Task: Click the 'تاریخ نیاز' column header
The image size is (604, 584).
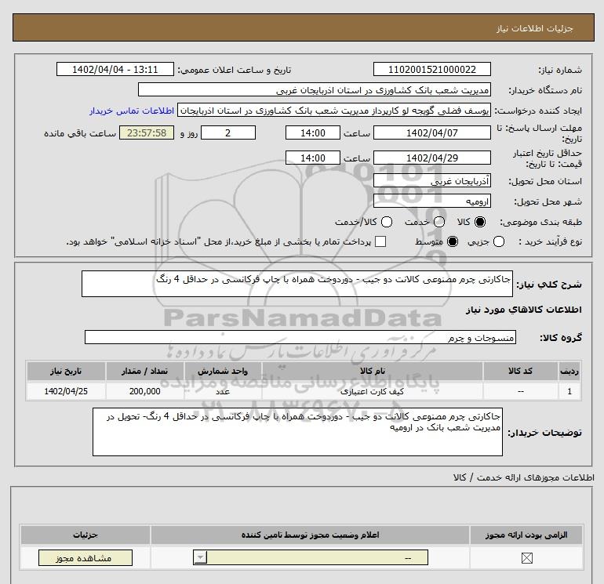Action: 66,371
